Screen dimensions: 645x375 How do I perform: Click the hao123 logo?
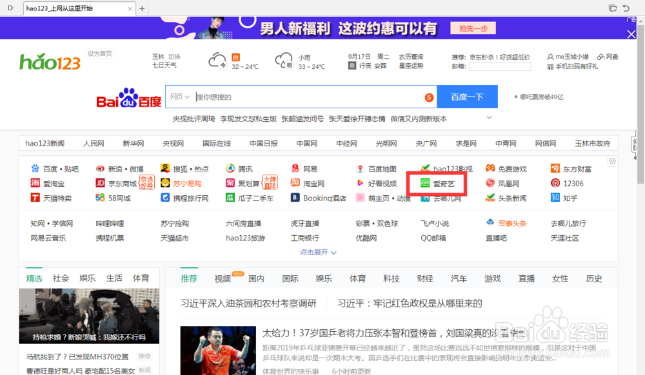pyautogui.click(x=50, y=62)
